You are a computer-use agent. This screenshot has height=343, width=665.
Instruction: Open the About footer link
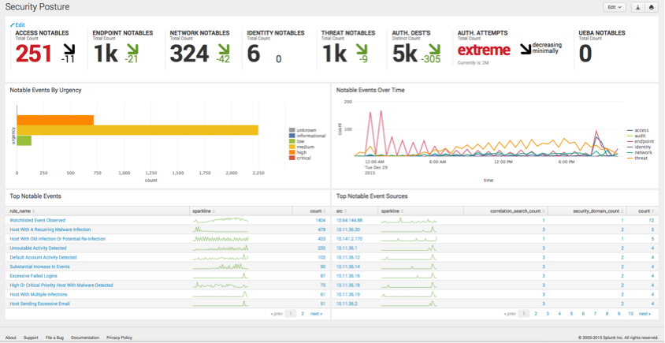pos(10,337)
